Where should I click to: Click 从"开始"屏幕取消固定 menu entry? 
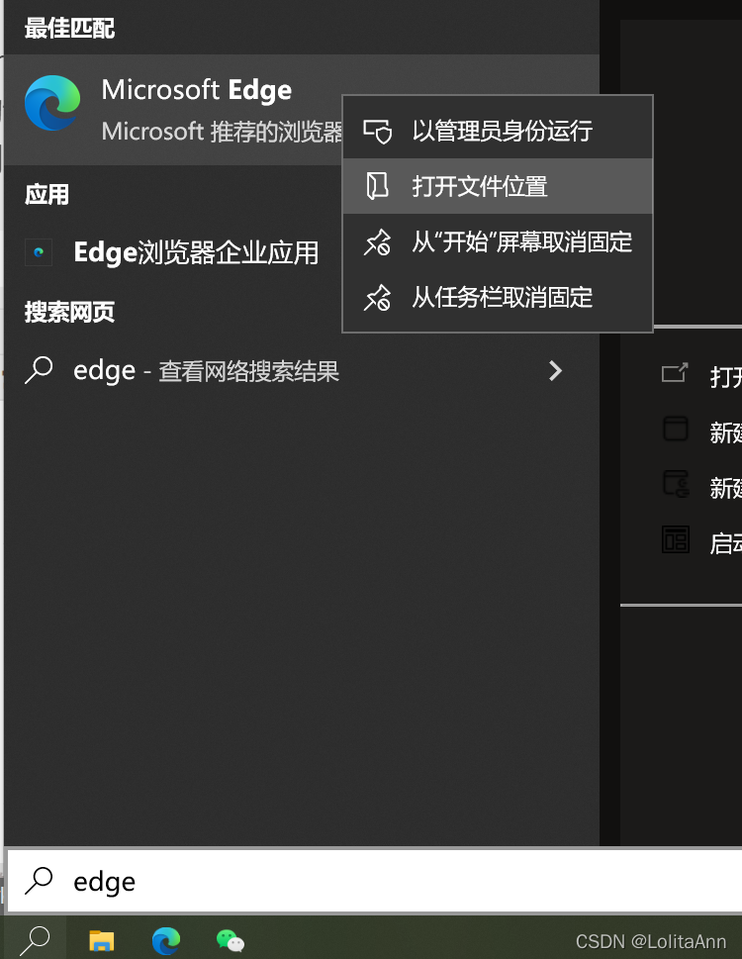click(498, 241)
